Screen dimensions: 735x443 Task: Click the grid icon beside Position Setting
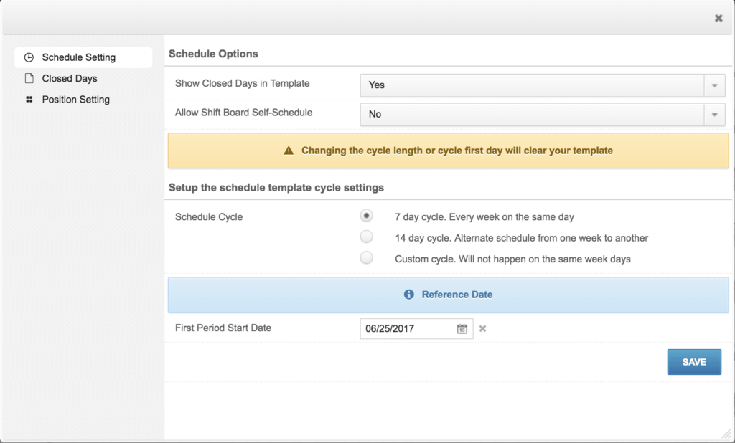pos(29,99)
